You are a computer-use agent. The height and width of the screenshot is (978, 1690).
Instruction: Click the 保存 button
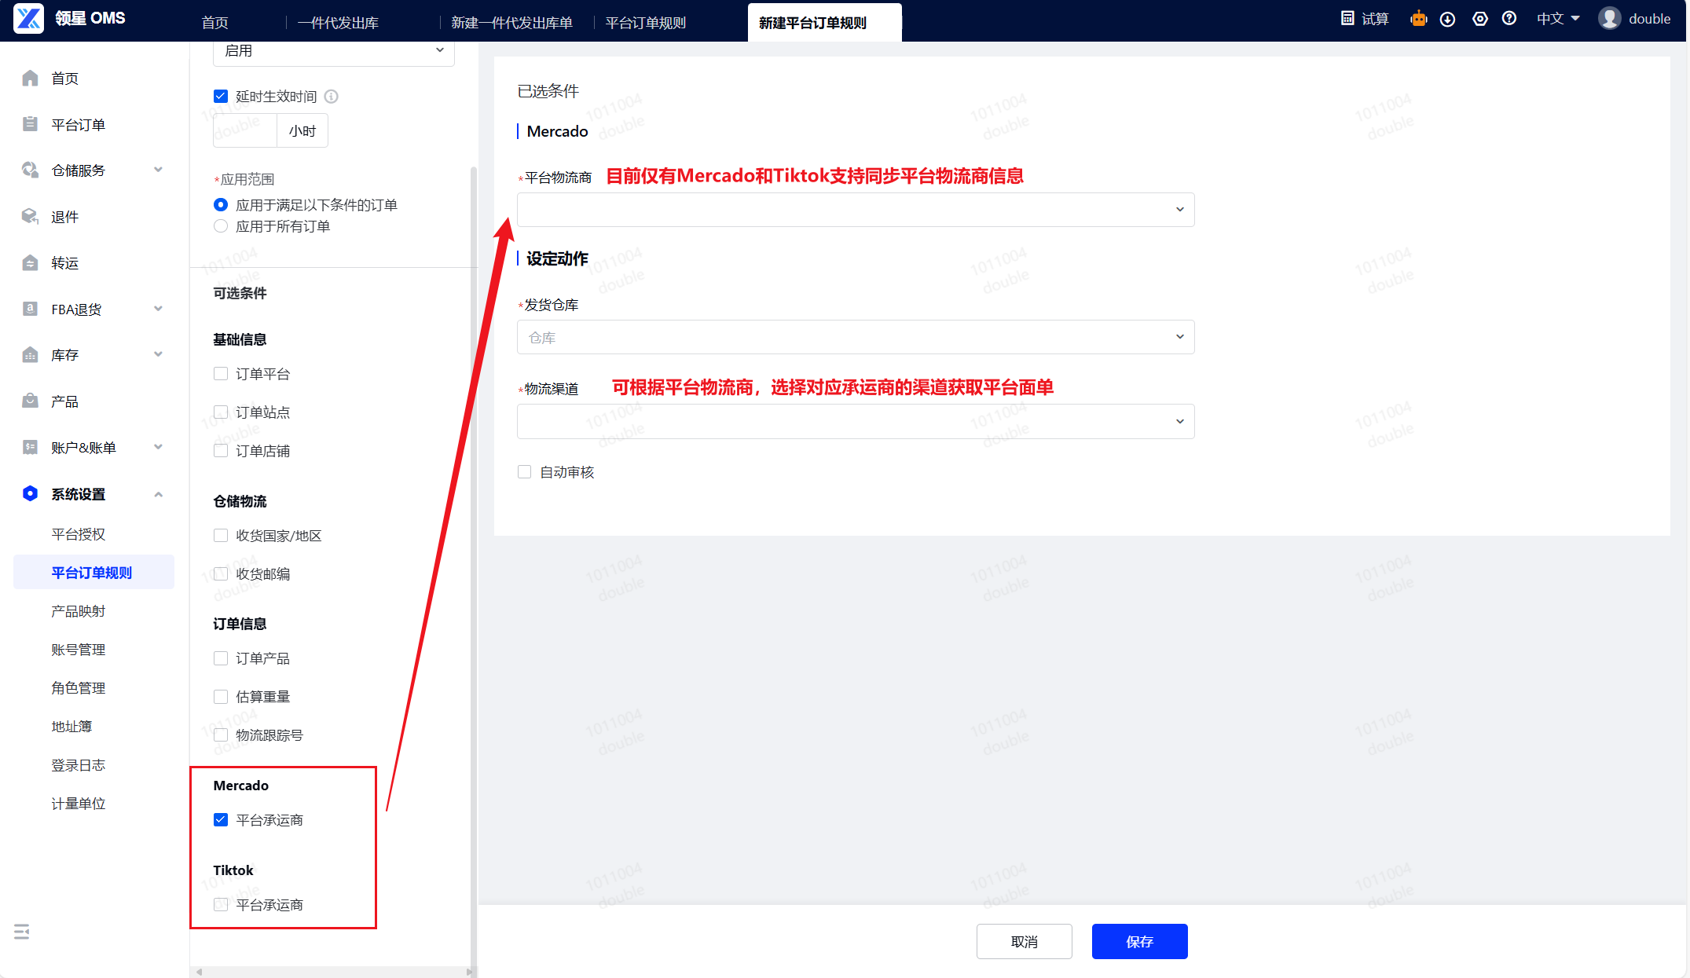pyautogui.click(x=1139, y=942)
